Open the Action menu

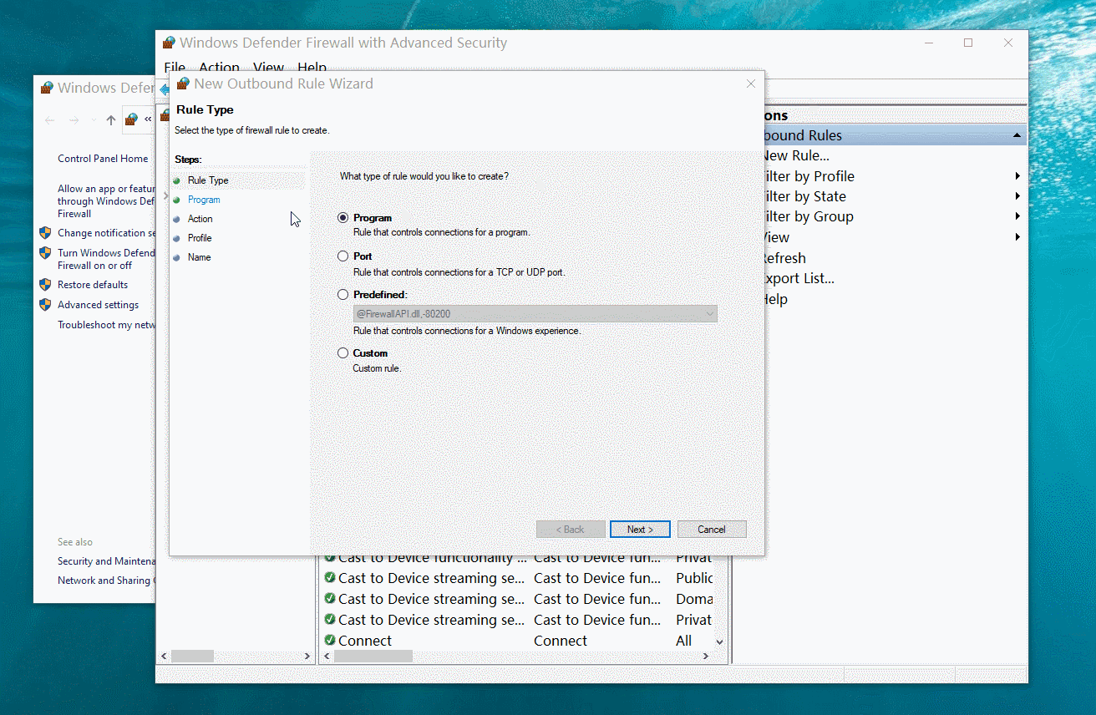[x=219, y=67]
